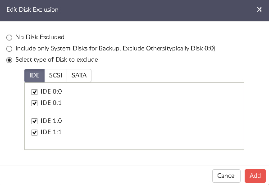Image resolution: width=269 pixels, height=185 pixels.
Task: Uncheck the IDE 1:0 checkbox
Action: tap(35, 121)
